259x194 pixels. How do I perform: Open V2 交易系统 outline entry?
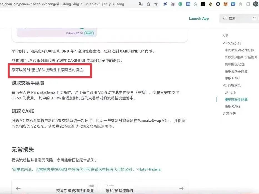231,85
